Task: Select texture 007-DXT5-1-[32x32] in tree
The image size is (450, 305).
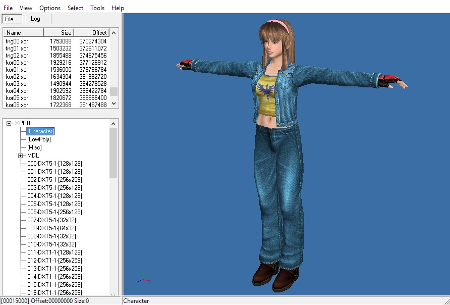Action: (x=51, y=220)
